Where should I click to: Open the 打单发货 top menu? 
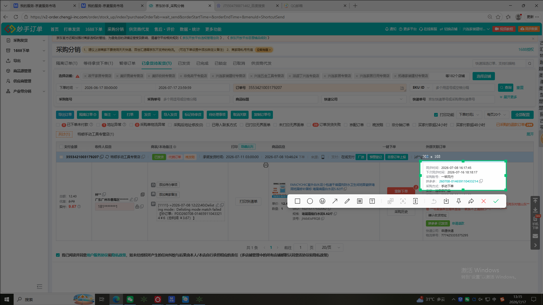tap(72, 29)
